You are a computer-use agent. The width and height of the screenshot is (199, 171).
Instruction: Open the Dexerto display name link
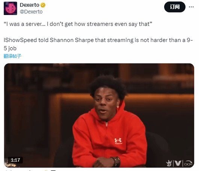coord(30,5)
